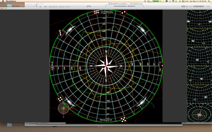Screen dimensions: 212x132
Task: Click the six-dot dice marker near NORTH
Action: (x=96, y=12)
